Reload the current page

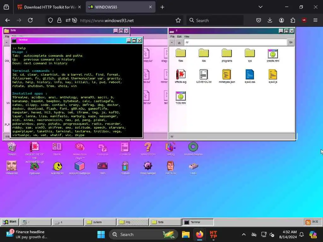30,20
